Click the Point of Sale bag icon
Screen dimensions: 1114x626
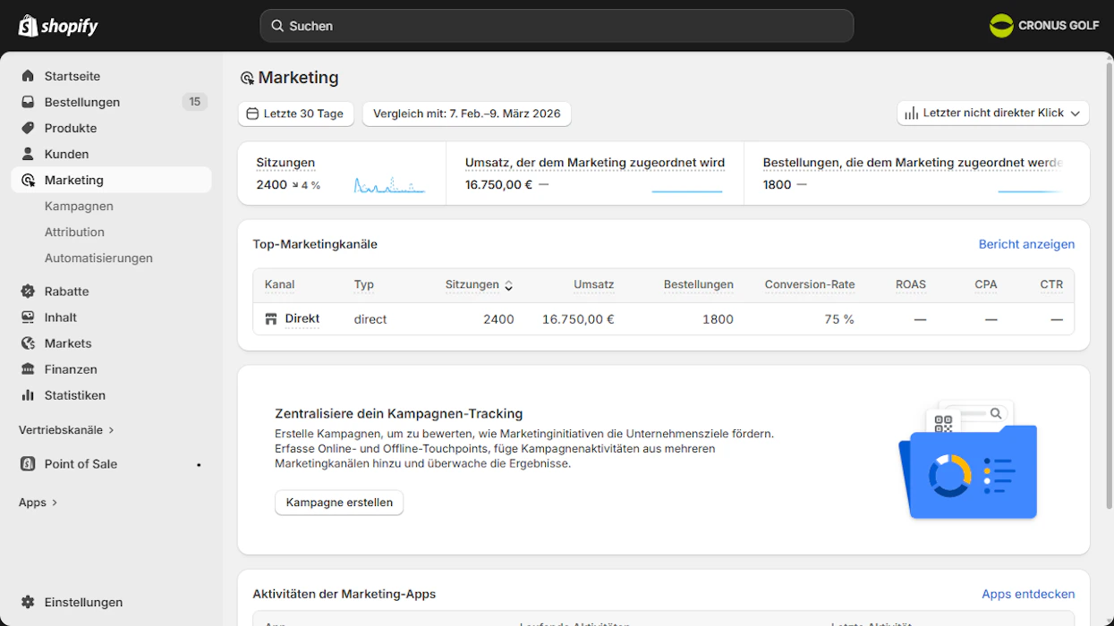[28, 464]
